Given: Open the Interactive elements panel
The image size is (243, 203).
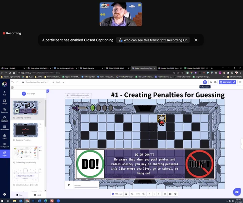Looking at the screenshot, I should point(5,119).
